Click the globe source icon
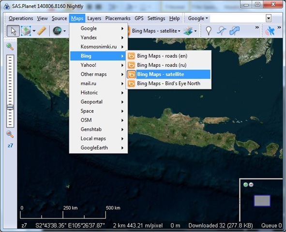 click(x=57, y=31)
